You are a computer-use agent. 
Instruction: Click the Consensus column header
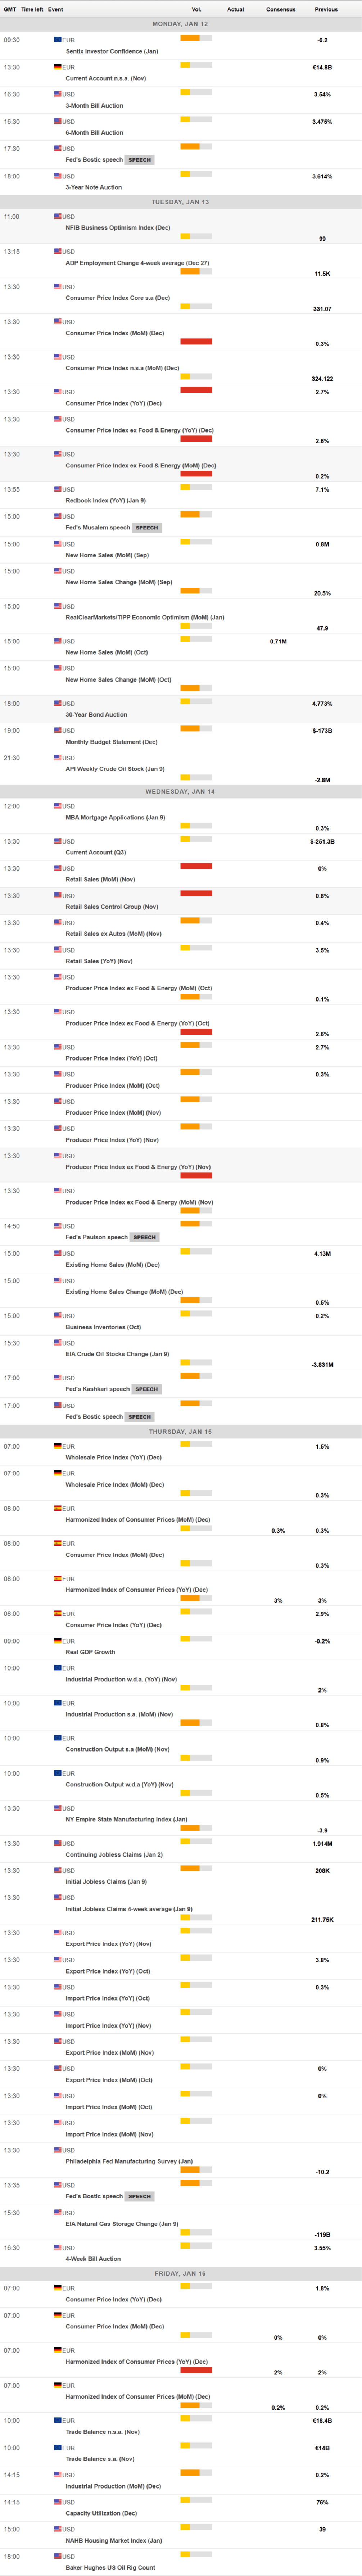tap(280, 9)
